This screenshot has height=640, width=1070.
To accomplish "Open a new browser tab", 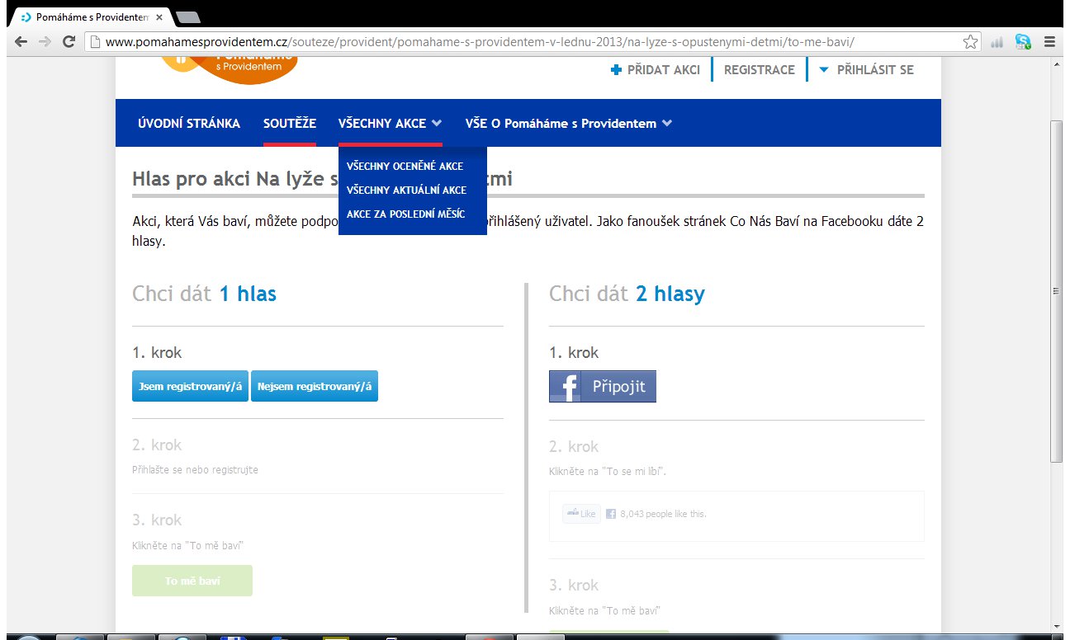I will click(x=188, y=16).
